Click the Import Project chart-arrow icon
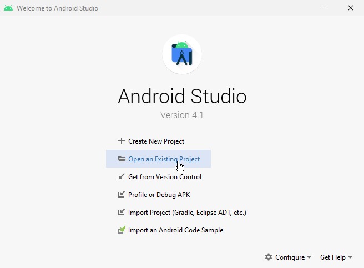The height and width of the screenshot is (268, 364). pyautogui.click(x=122, y=213)
